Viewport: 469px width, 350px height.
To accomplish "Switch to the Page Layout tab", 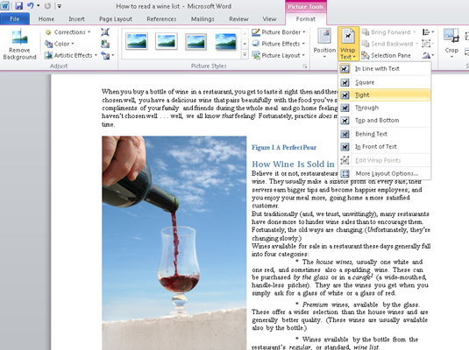I will [116, 19].
